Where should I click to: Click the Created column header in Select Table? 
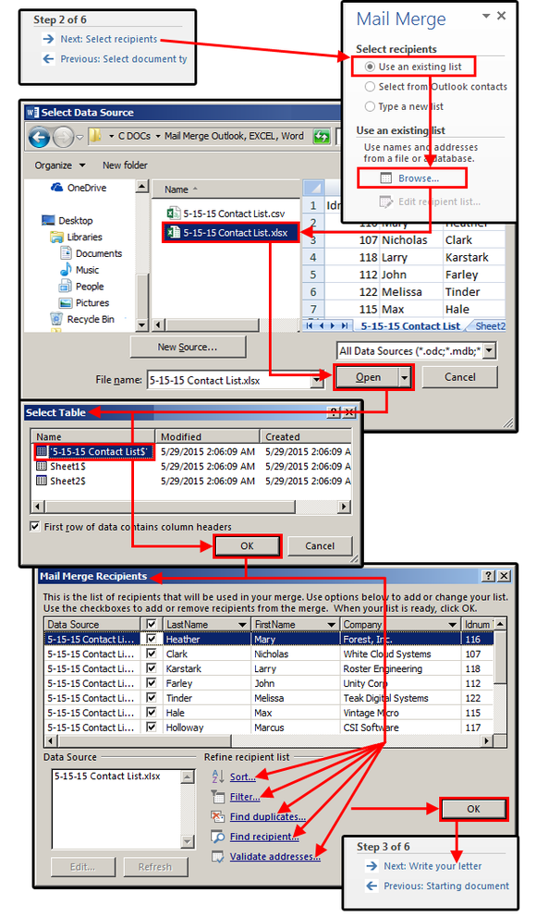[x=306, y=437]
